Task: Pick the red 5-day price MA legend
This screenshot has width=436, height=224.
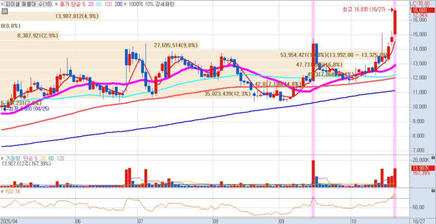Action: pos(84,4)
